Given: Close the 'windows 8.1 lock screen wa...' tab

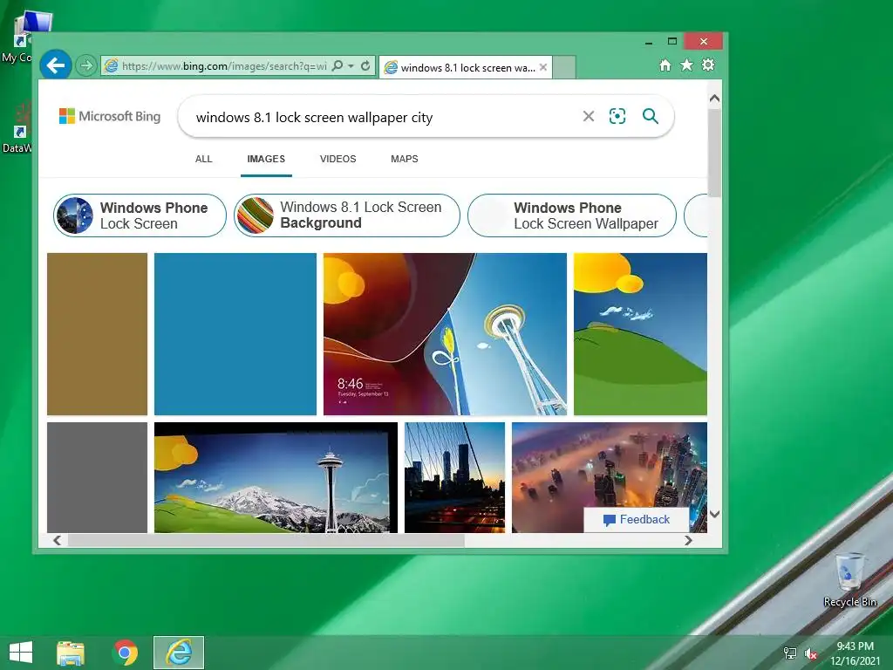Looking at the screenshot, I should pos(543,67).
